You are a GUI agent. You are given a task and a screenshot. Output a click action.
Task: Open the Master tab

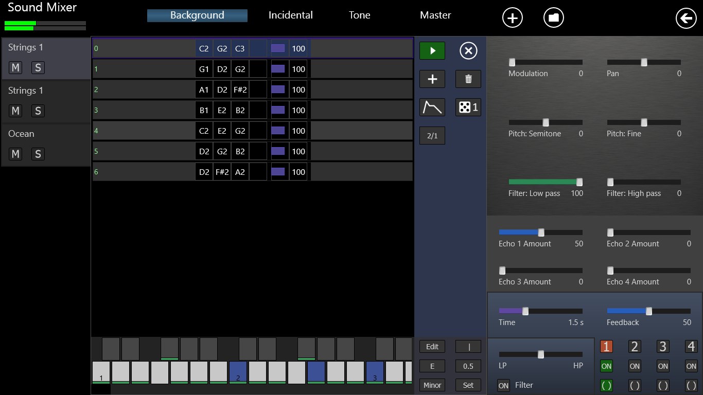(x=435, y=15)
